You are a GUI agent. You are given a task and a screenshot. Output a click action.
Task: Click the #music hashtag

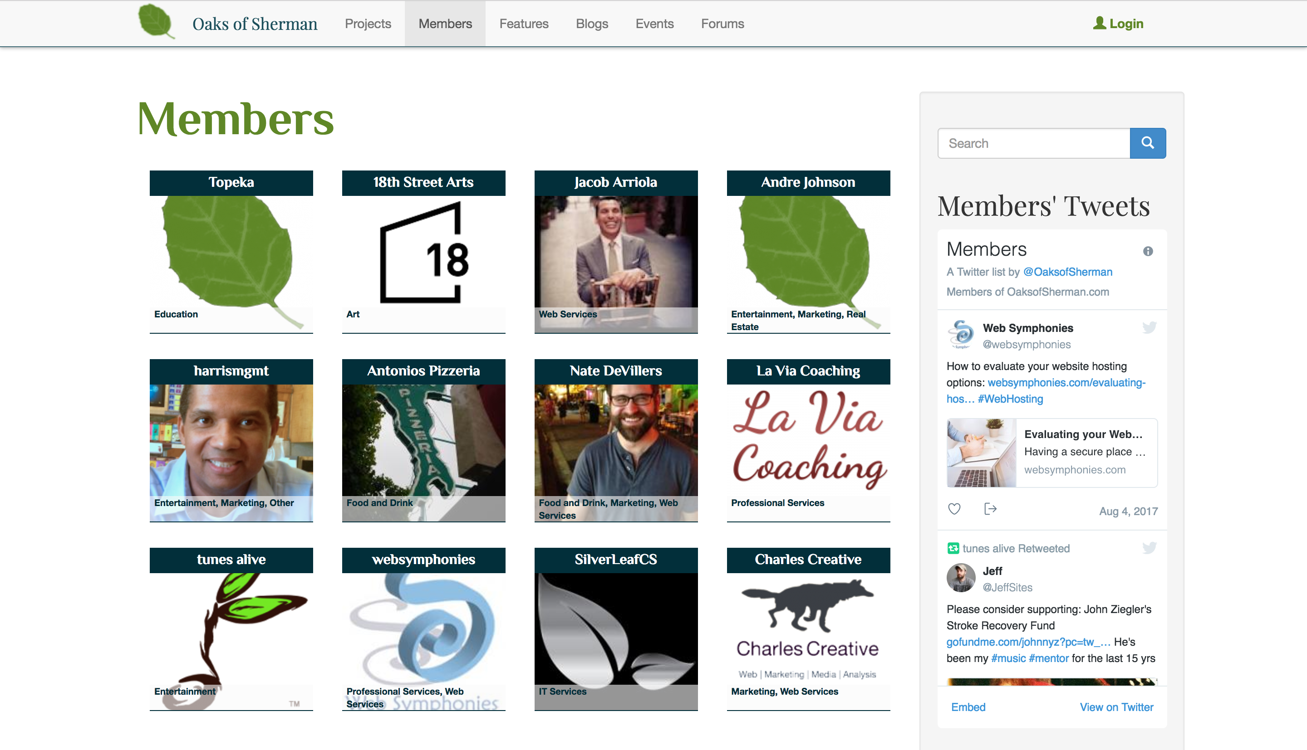(1007, 658)
